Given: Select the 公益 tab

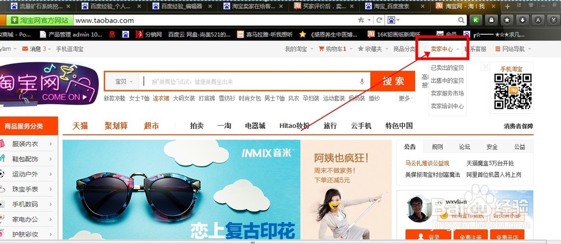Looking at the screenshot, I should pyautogui.click(x=519, y=147).
